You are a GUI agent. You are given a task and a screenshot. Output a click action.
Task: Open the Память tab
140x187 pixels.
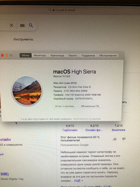point(73,55)
